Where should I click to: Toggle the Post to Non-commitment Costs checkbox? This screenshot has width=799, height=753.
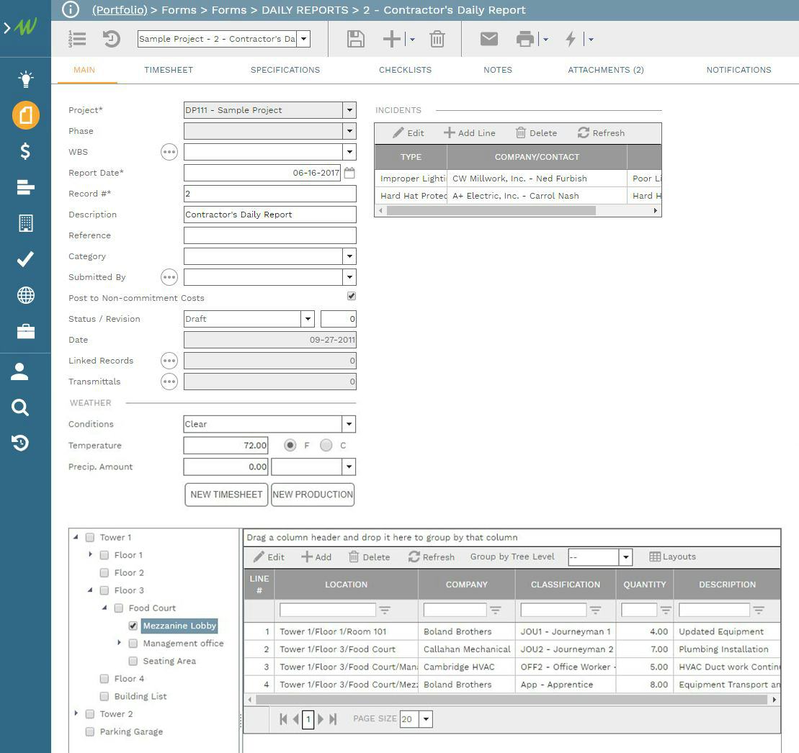coord(352,296)
